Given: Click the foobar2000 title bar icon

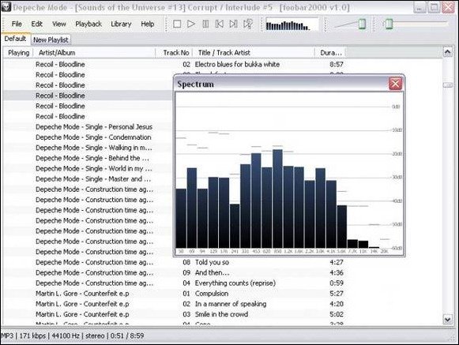Looking at the screenshot, I should tap(6, 7).
